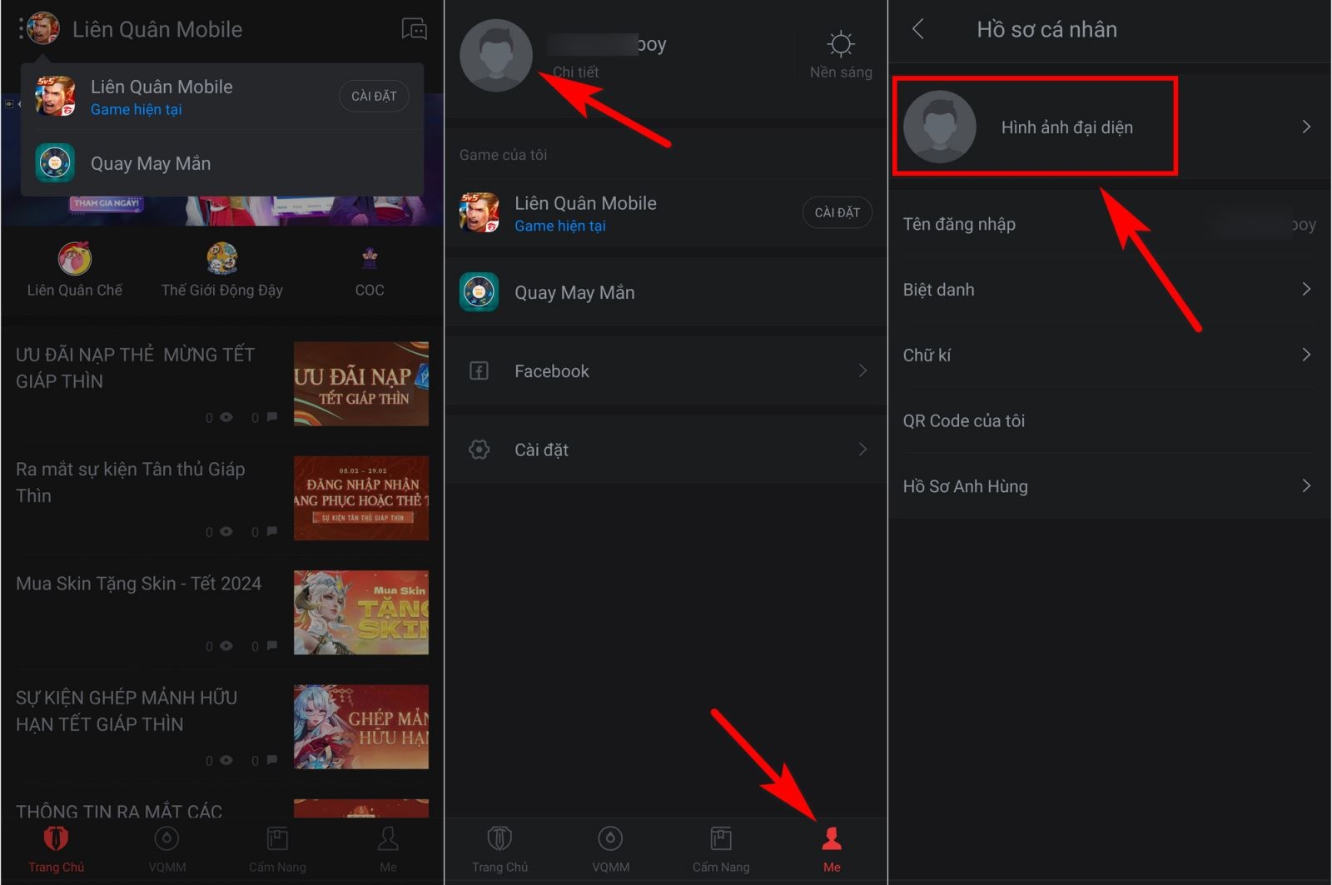Tap the Facebook icon in Me screen
Image resolution: width=1332 pixels, height=885 pixels.
pyautogui.click(x=479, y=370)
